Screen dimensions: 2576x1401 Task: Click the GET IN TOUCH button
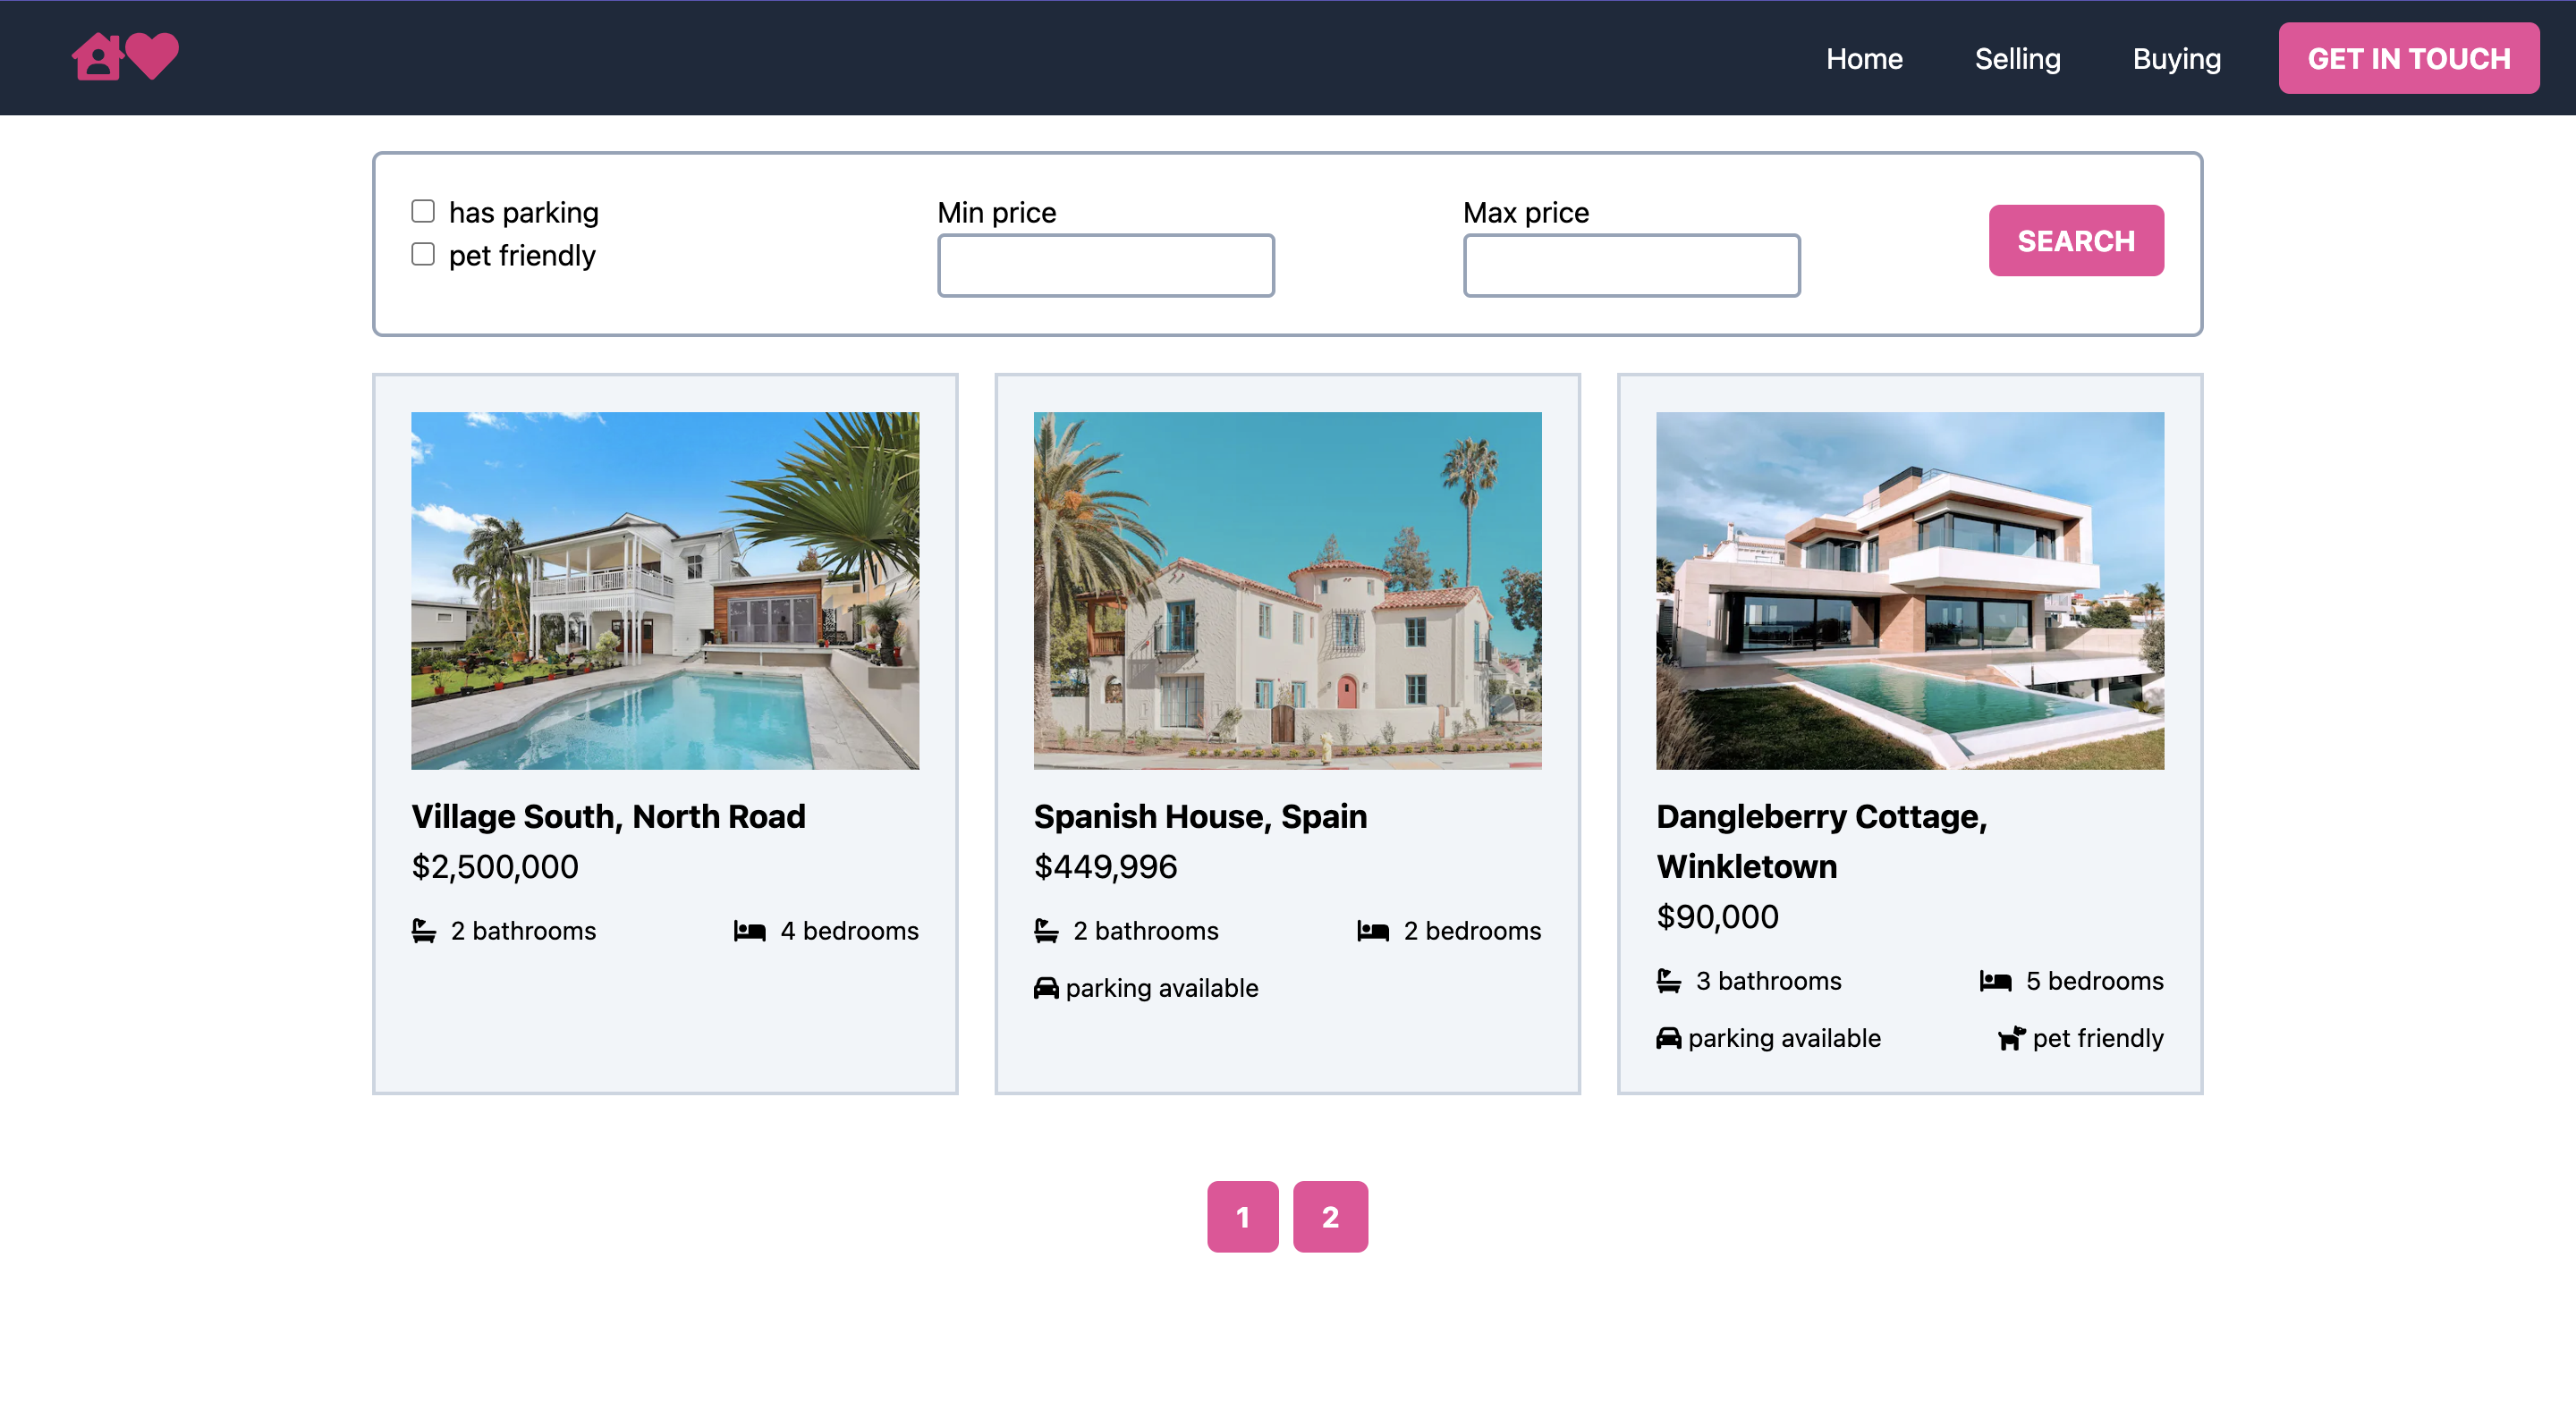click(x=2409, y=58)
